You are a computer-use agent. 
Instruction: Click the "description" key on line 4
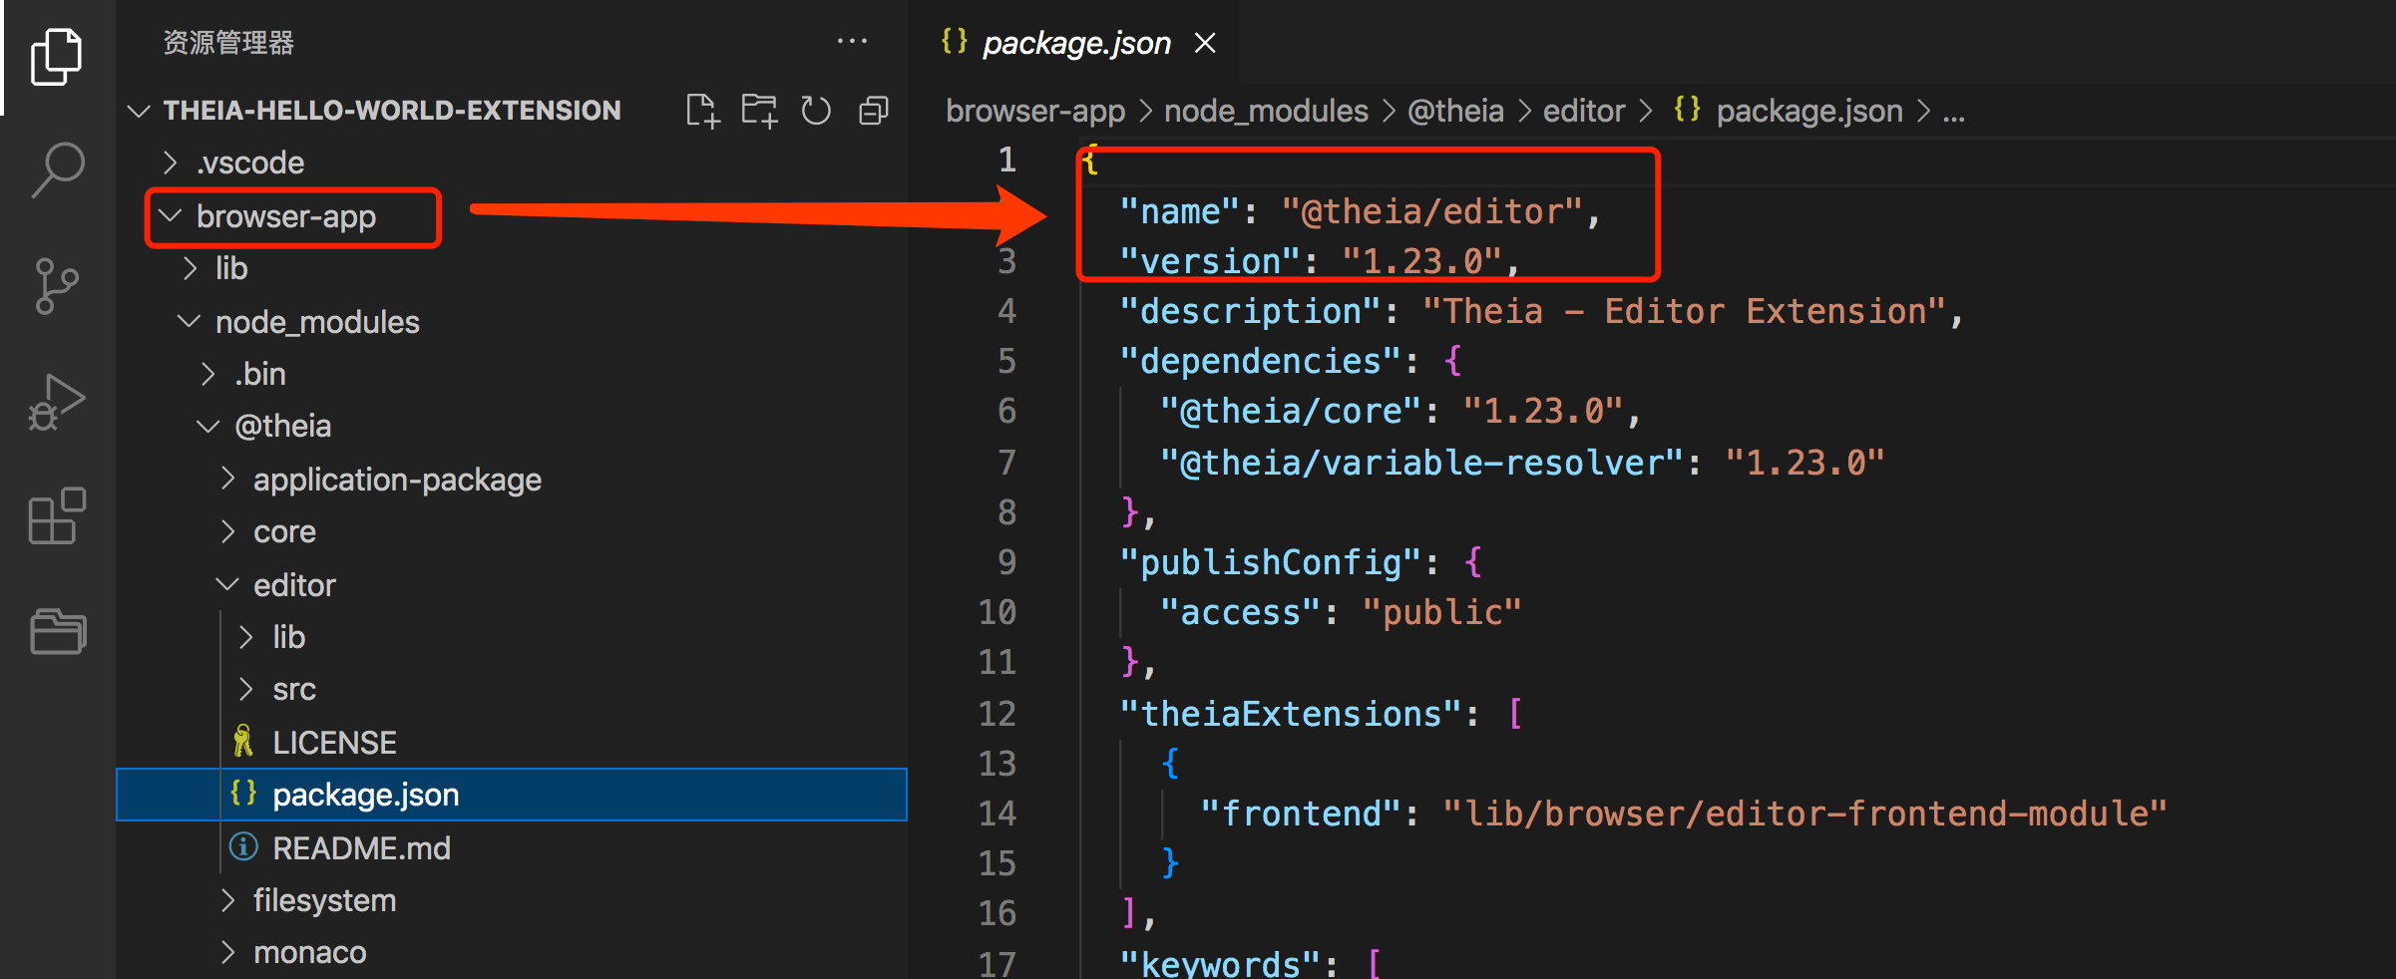tap(1250, 312)
